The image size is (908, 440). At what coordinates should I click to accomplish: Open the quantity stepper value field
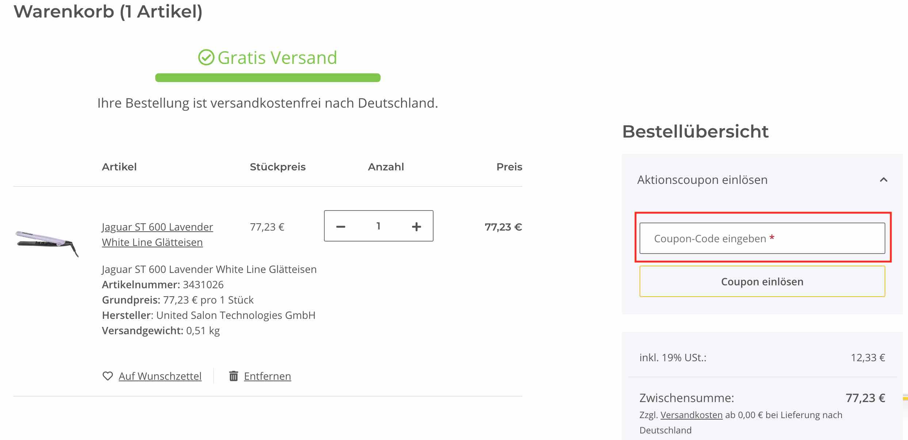tap(378, 226)
